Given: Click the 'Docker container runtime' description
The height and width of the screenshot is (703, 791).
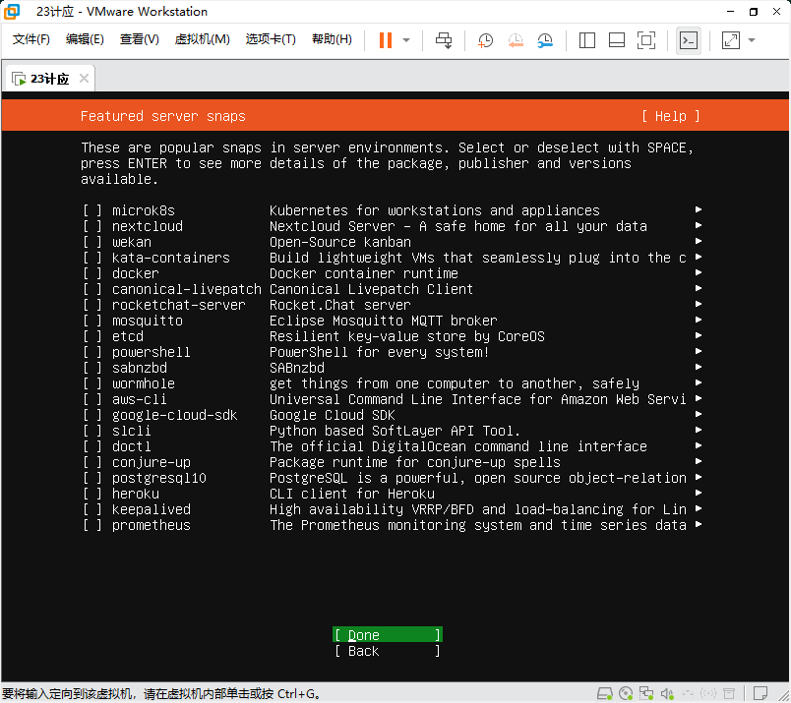Looking at the screenshot, I should pos(364,273).
